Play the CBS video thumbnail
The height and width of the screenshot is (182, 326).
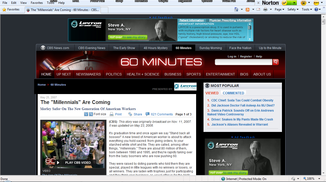pos(73,145)
